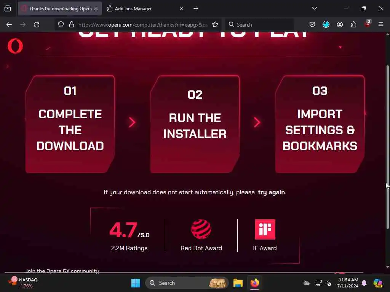The width and height of the screenshot is (390, 292).
Task: Open the Firefox application menu
Action: click(x=381, y=25)
